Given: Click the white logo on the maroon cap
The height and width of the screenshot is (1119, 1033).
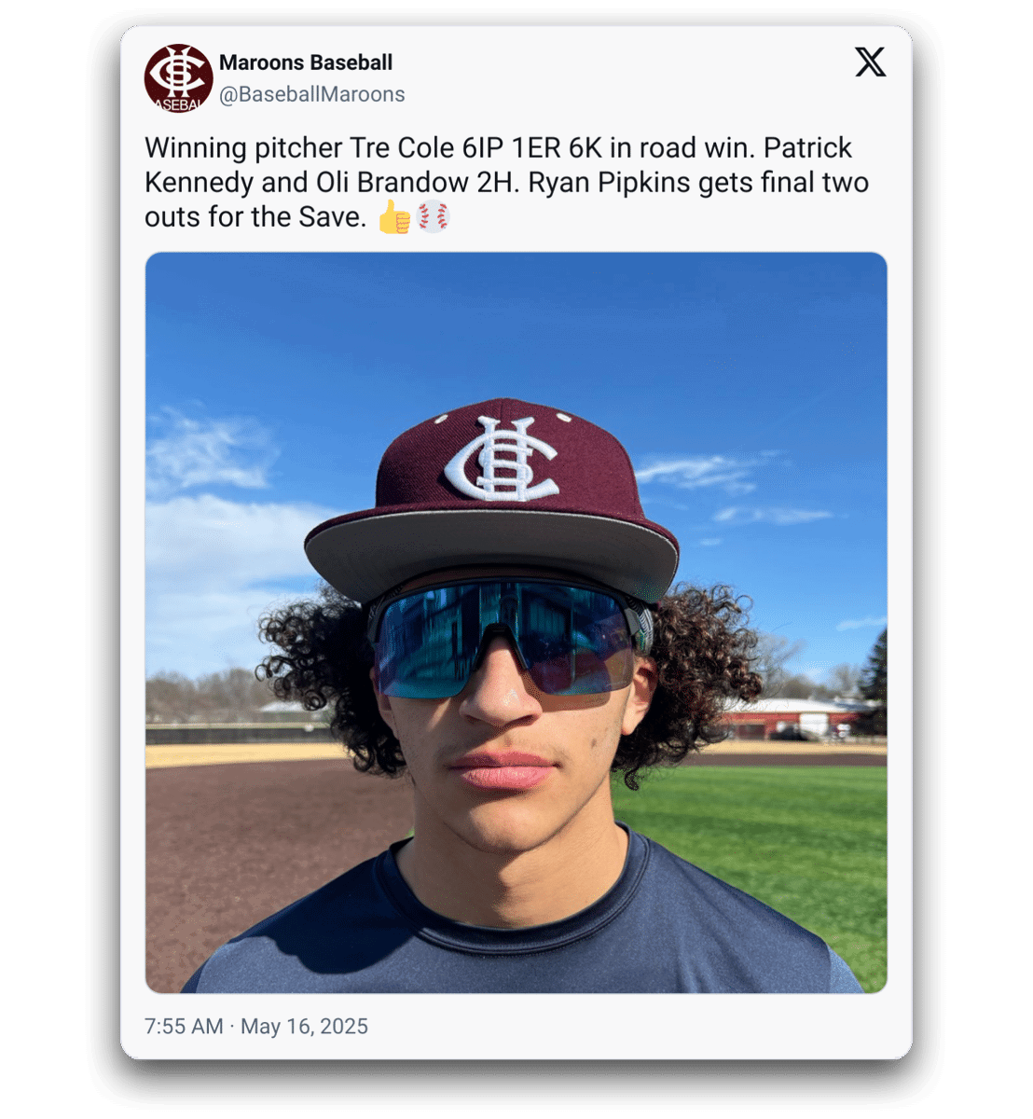Looking at the screenshot, I should [x=501, y=458].
